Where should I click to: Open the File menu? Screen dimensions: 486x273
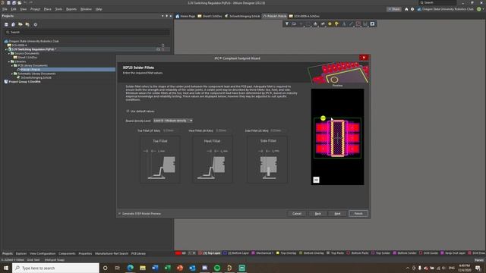[5, 9]
